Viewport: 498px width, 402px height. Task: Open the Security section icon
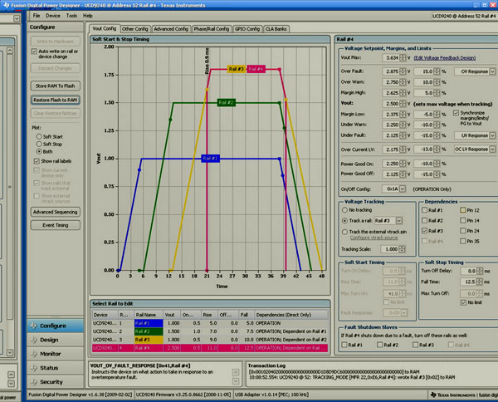(33, 382)
